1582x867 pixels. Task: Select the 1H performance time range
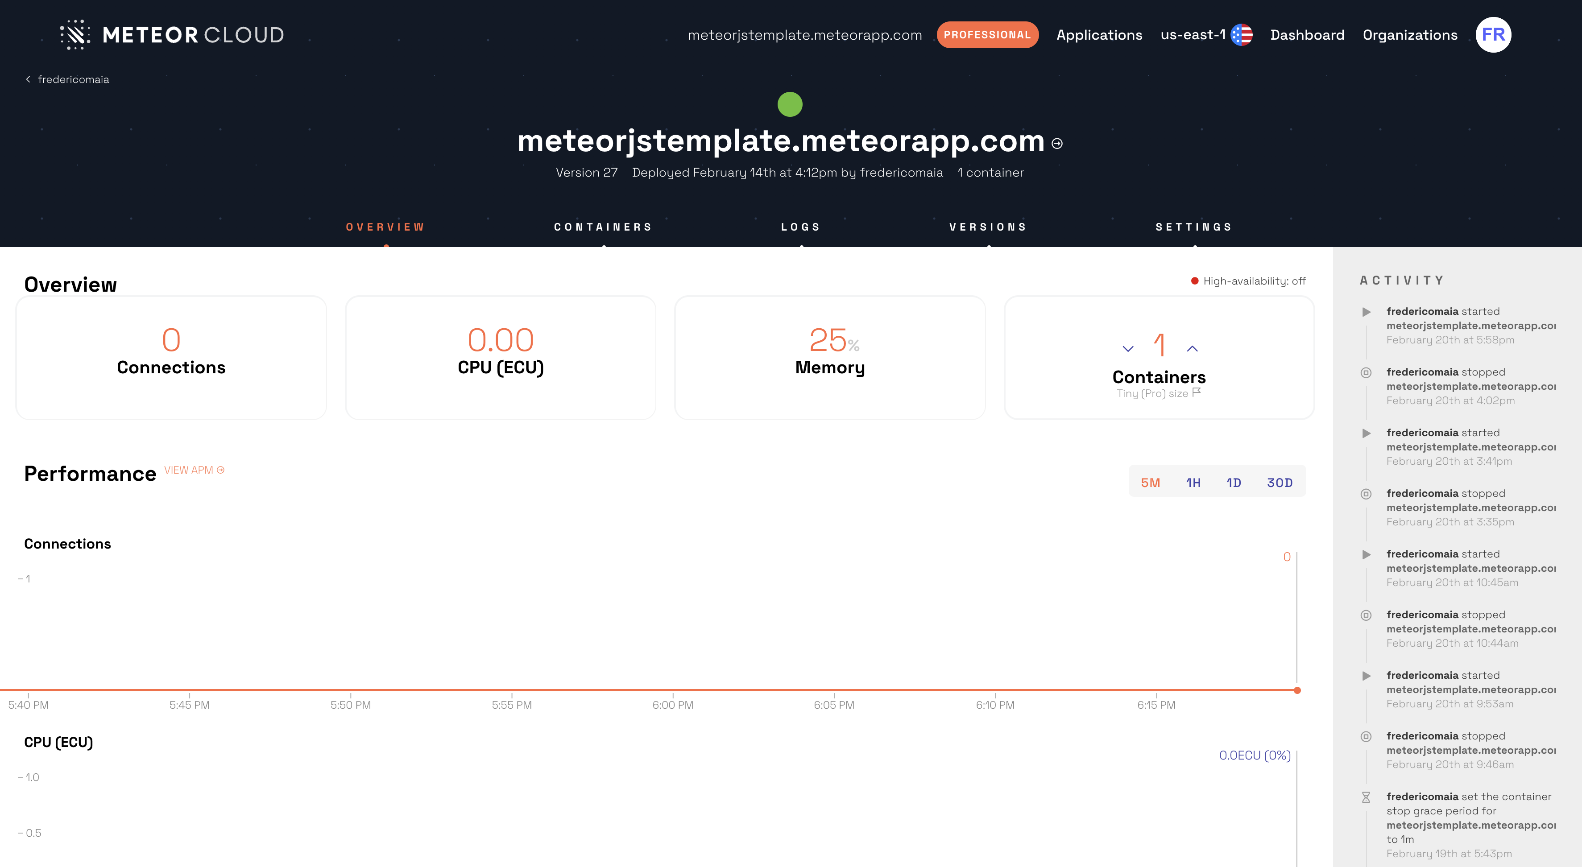1193,483
